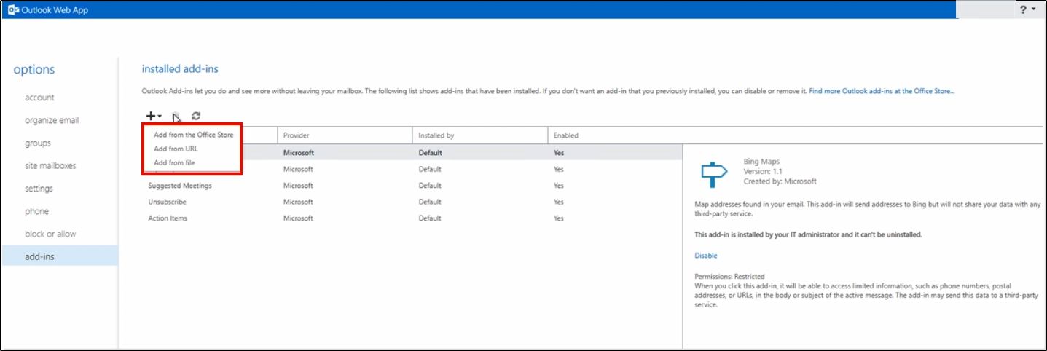
Task: Click the uninstall add-in icon
Action: [176, 116]
